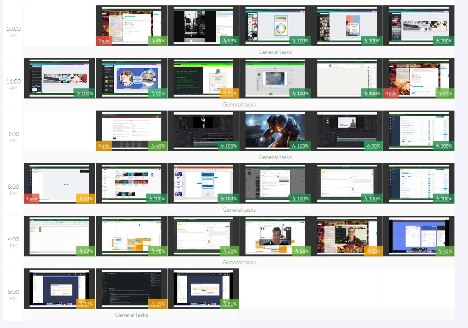
Task: Click the 70% activity badge
Action: click(373, 146)
